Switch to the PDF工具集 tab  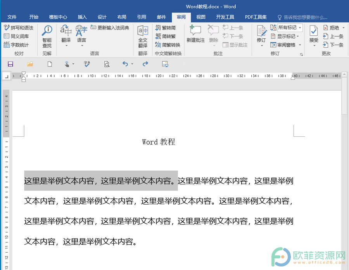coord(256,17)
